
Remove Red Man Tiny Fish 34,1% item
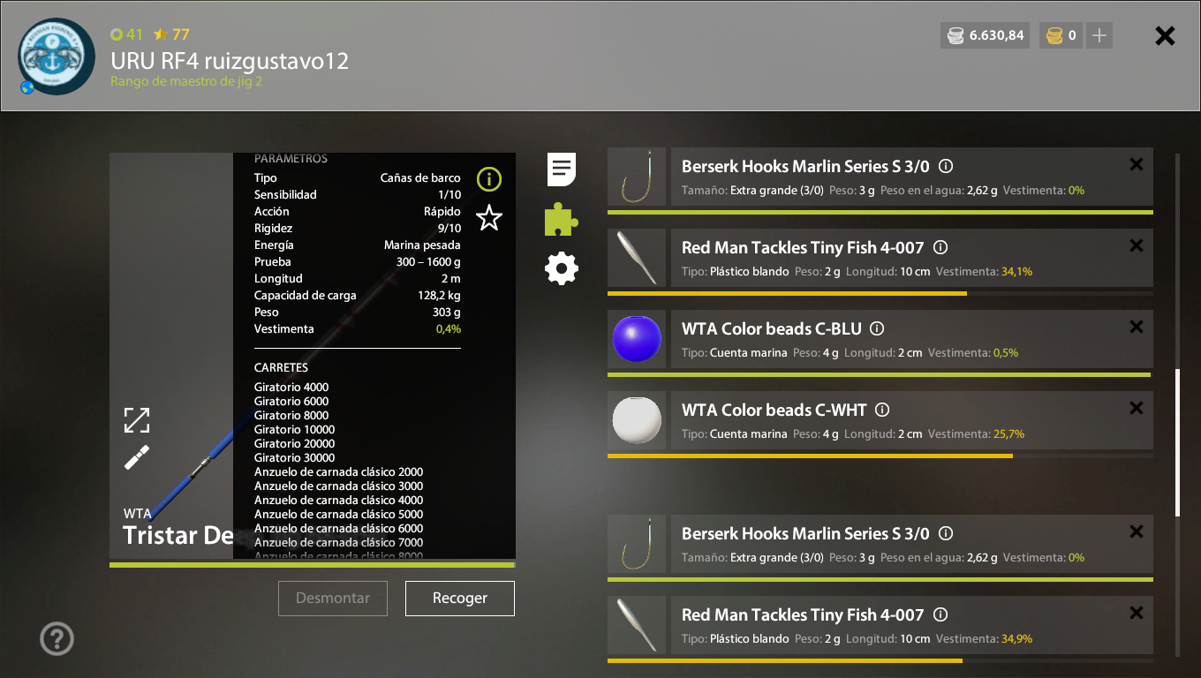click(x=1137, y=245)
